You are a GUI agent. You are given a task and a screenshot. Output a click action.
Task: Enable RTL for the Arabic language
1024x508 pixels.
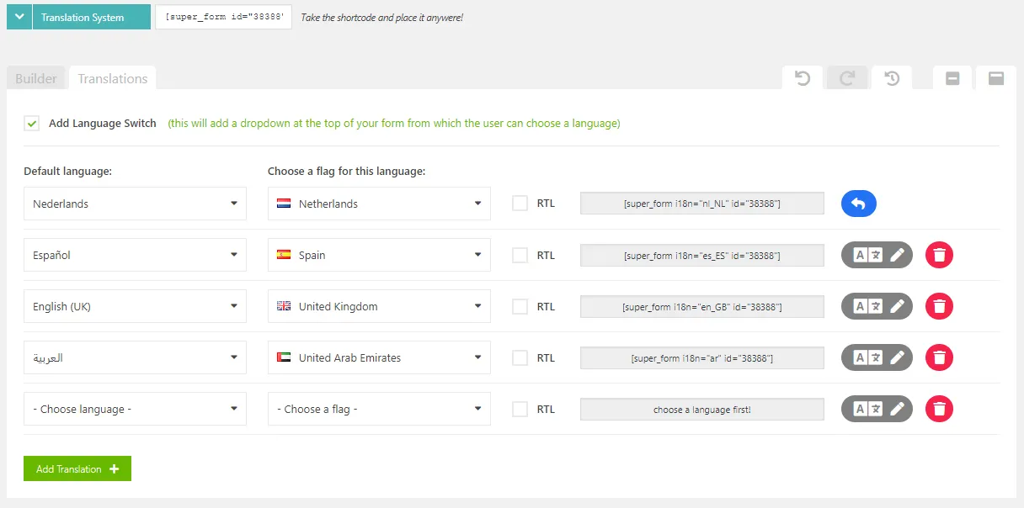pyautogui.click(x=520, y=357)
